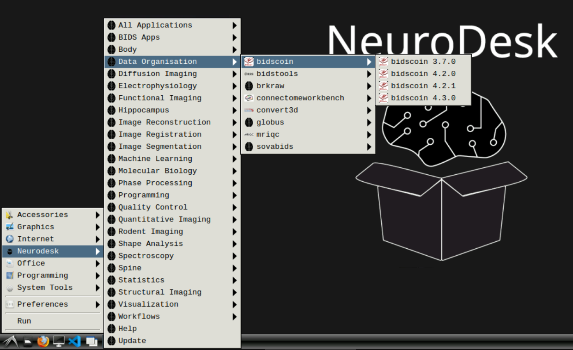
Task: Expand the sovabids submenu arrow
Action: click(x=369, y=147)
